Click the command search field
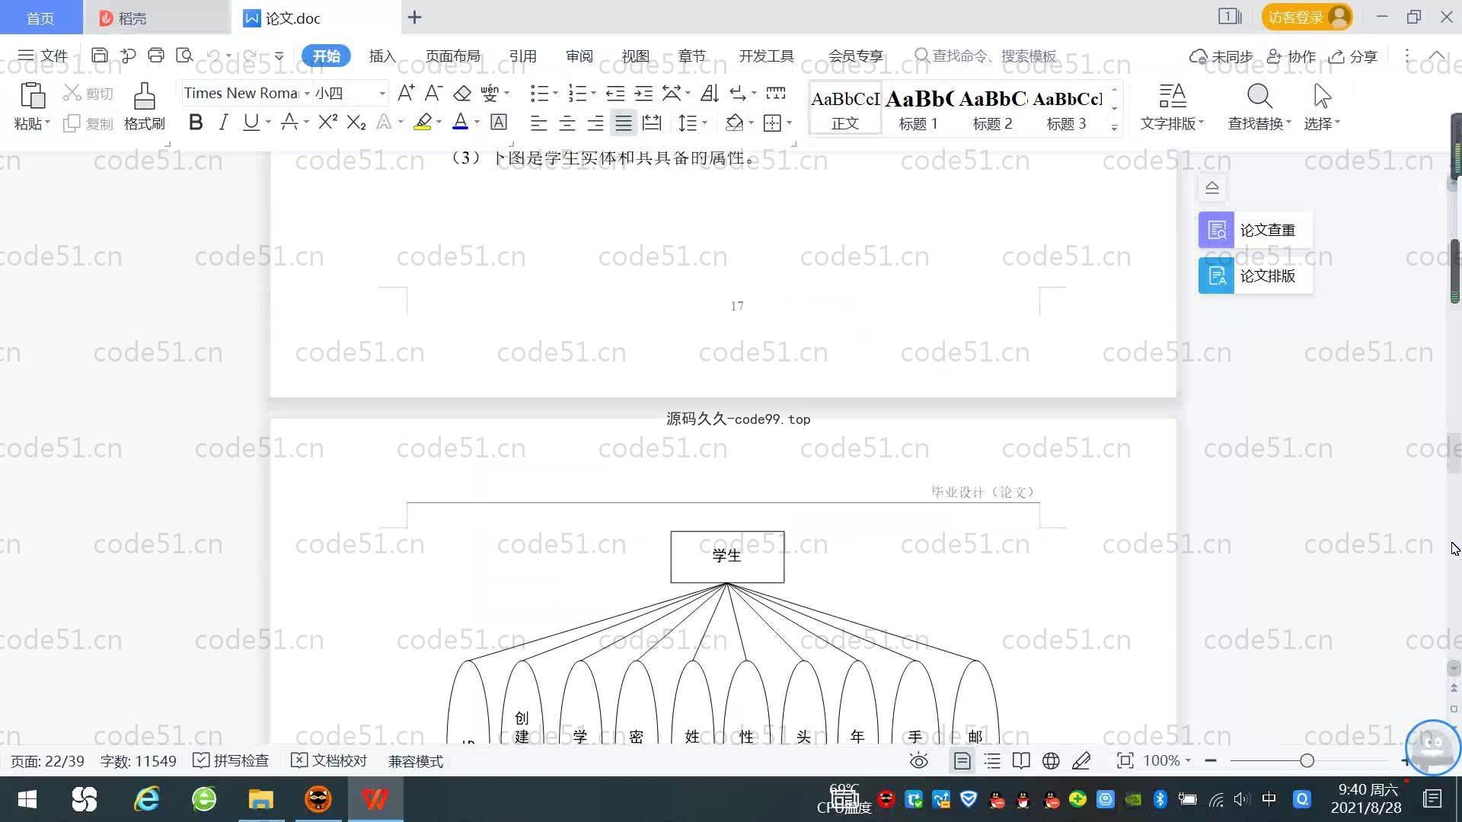Image resolution: width=1462 pixels, height=822 pixels. pyautogui.click(x=986, y=56)
